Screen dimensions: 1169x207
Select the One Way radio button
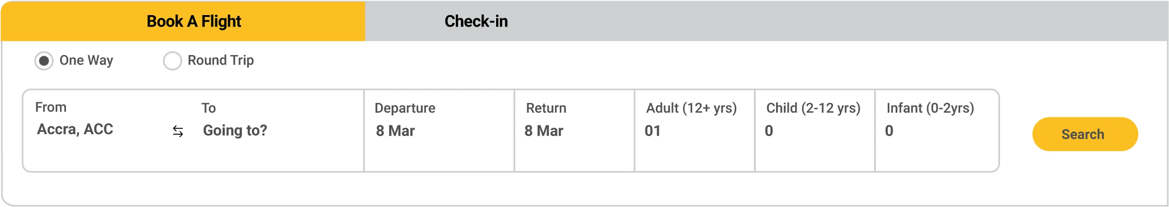(44, 60)
